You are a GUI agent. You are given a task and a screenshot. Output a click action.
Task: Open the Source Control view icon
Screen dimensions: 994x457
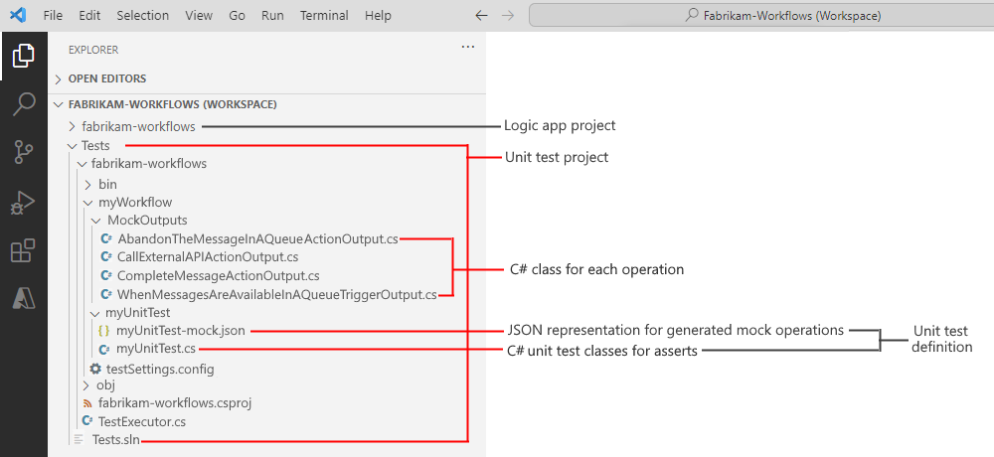pos(23,152)
